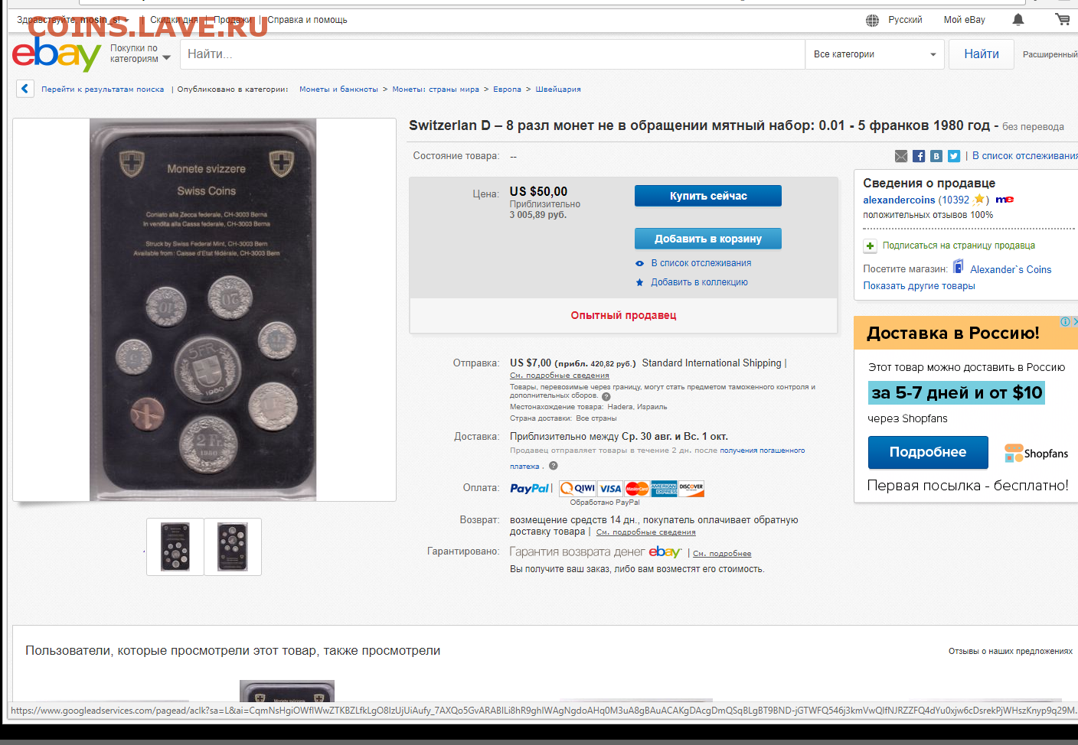
Task: Click the eBay logo
Action: [x=57, y=54]
